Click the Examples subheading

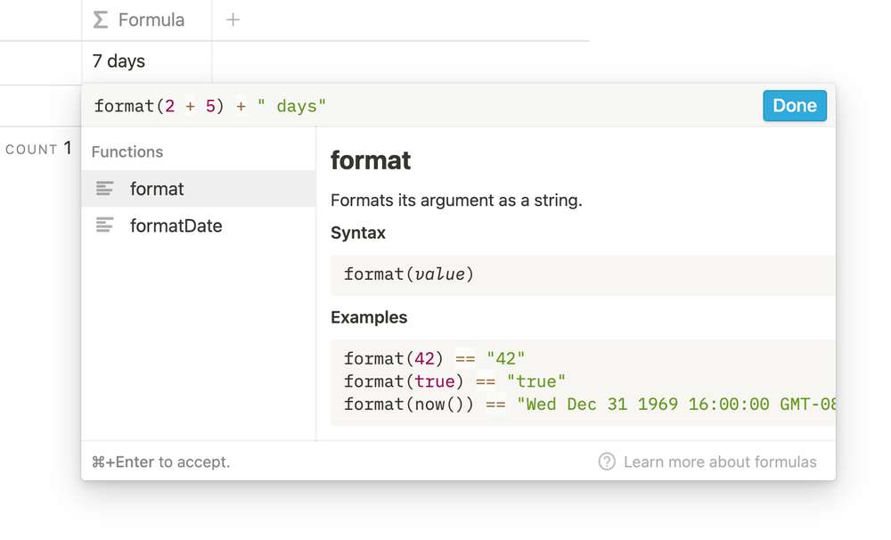point(369,317)
